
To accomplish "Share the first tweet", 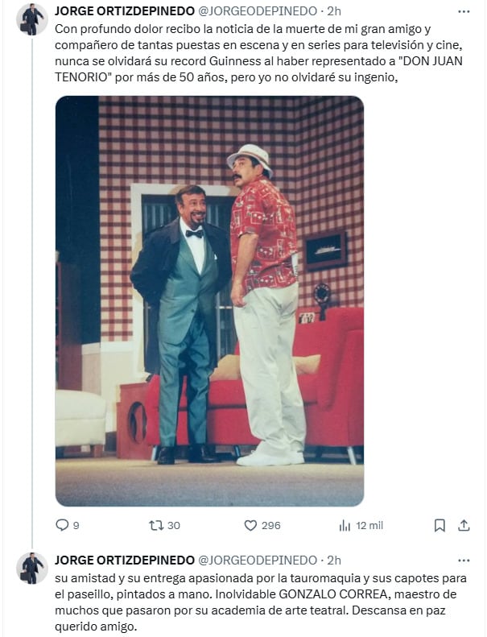I will (x=464, y=525).
